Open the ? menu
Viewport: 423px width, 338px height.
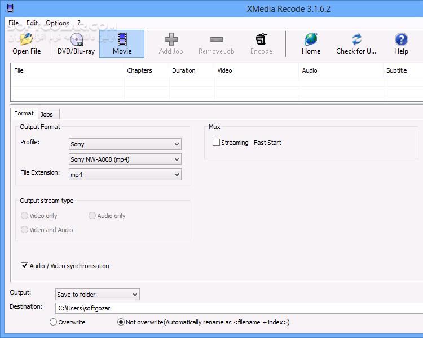pyautogui.click(x=78, y=23)
